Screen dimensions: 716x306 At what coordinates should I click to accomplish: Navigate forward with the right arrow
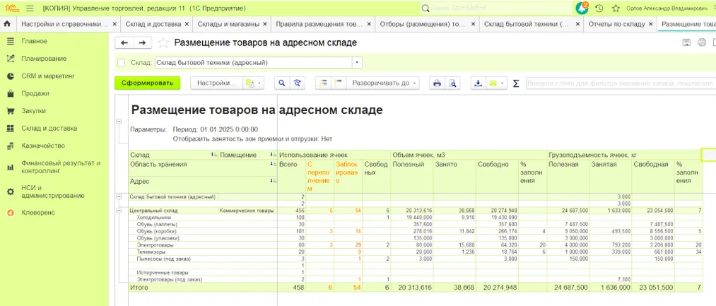click(x=142, y=42)
